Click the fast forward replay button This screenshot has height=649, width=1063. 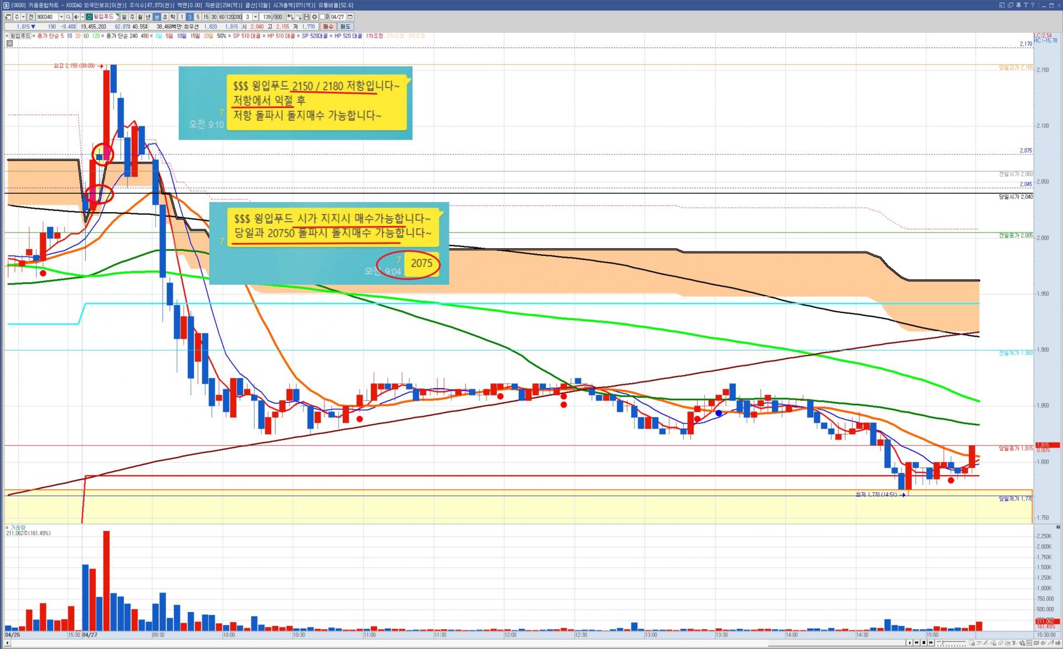pyautogui.click(x=931, y=643)
